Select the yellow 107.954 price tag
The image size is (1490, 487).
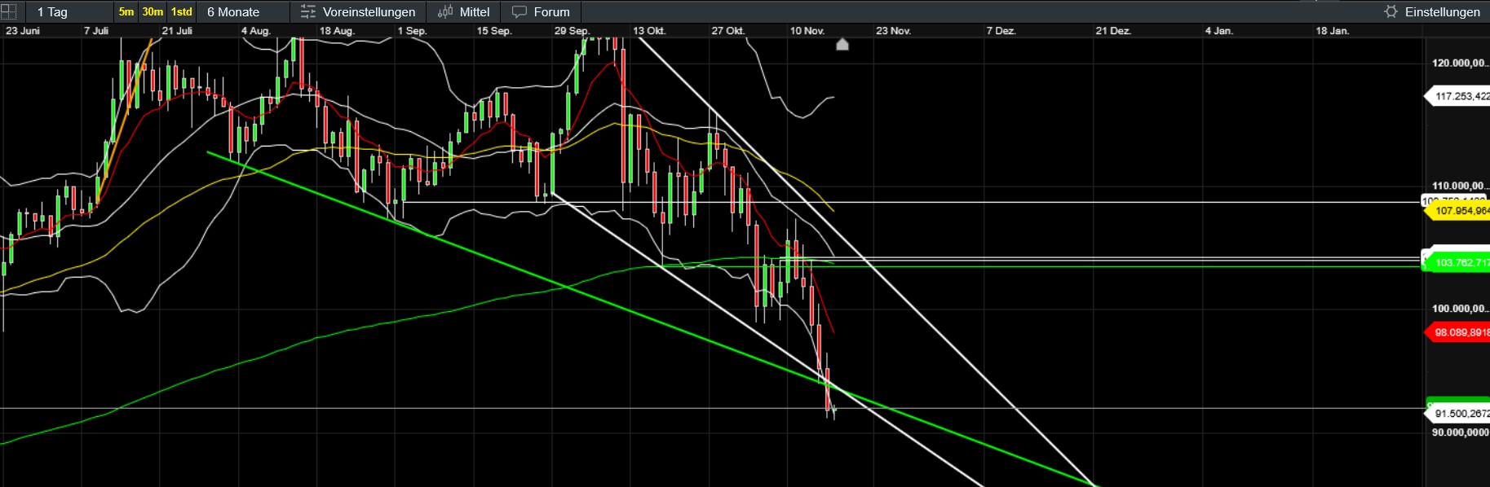[x=1458, y=211]
